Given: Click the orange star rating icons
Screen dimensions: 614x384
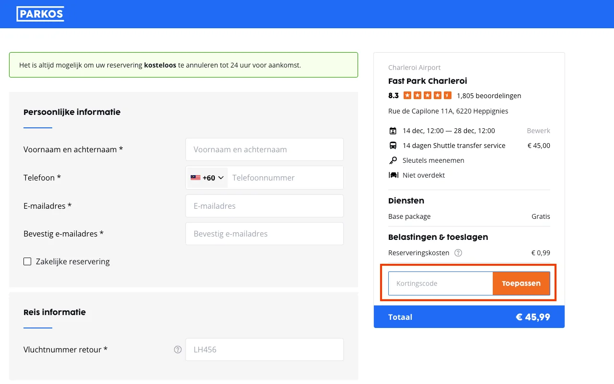Looking at the screenshot, I should (427, 95).
